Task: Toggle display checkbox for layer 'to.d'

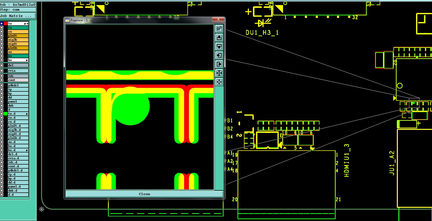Action: 2,114
